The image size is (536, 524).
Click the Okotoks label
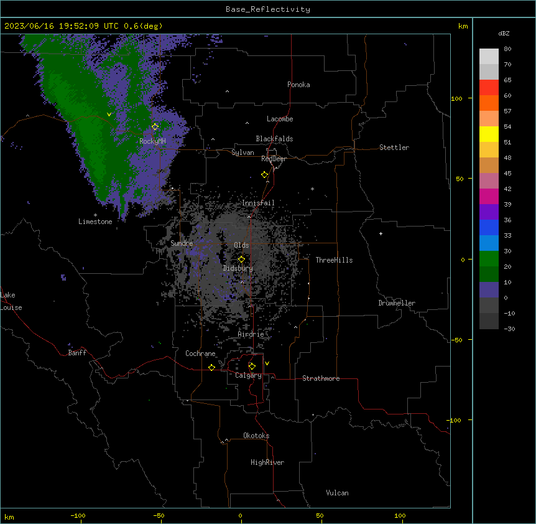click(x=256, y=436)
